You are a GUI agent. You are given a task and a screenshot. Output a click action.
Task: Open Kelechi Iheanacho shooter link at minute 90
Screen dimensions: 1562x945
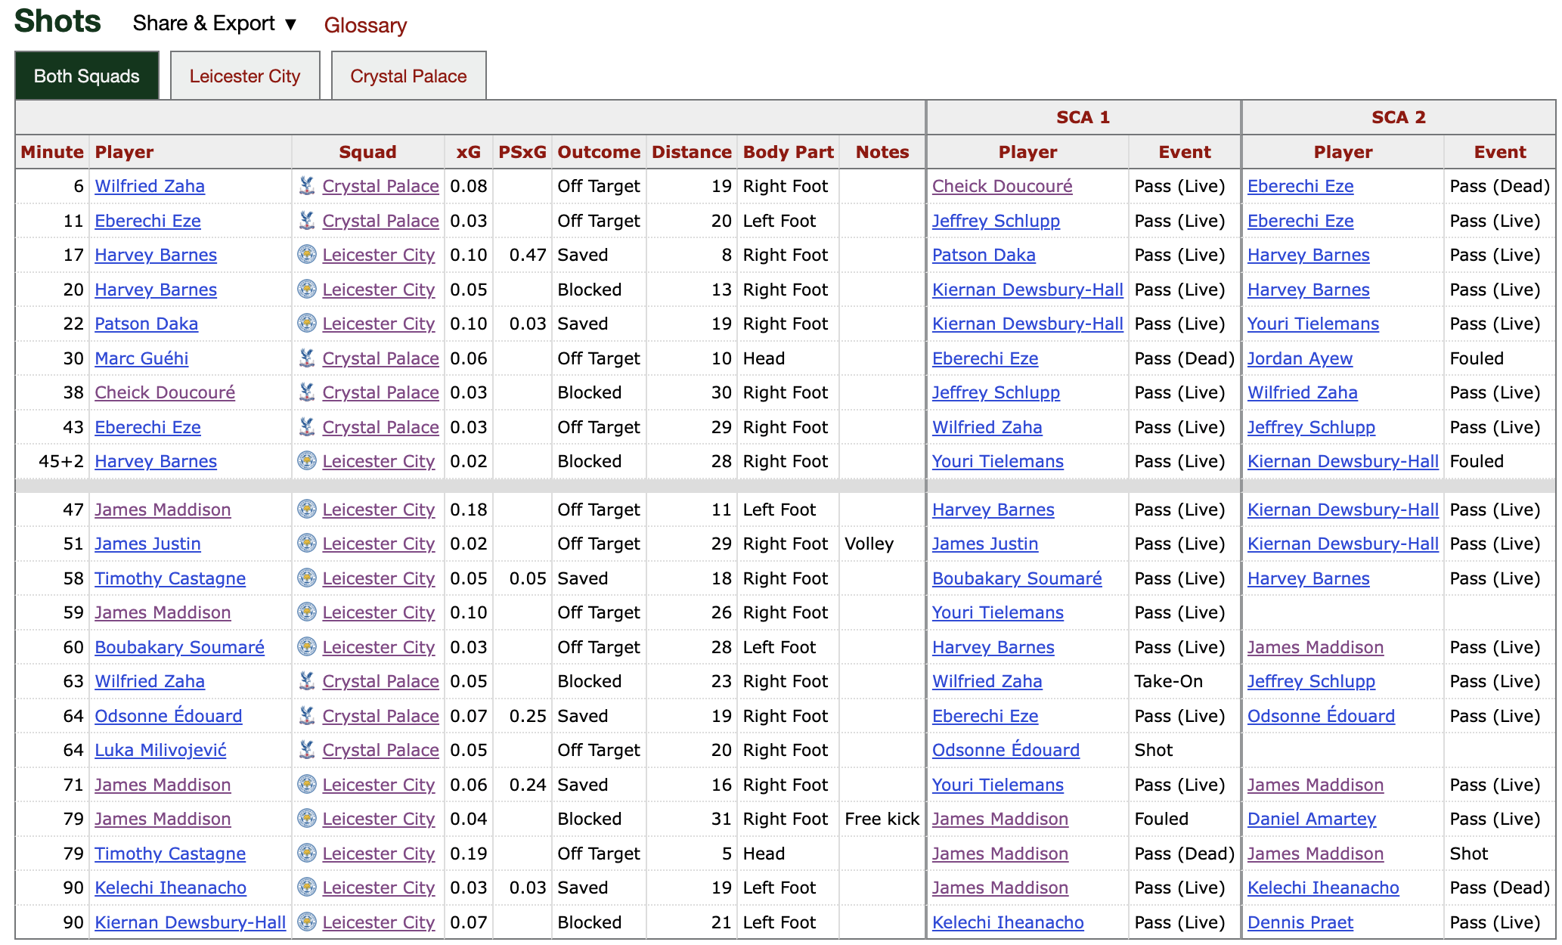click(170, 888)
